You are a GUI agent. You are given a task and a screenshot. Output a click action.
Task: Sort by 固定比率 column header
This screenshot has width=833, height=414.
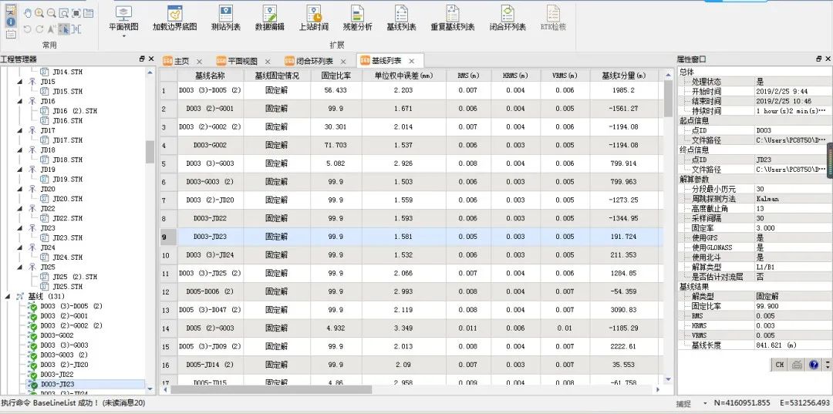pos(336,76)
